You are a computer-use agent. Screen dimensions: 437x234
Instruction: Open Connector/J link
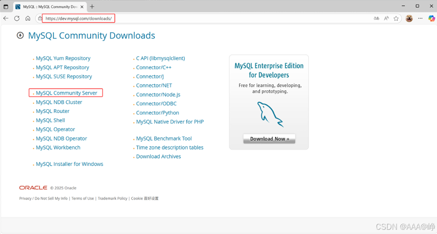[x=150, y=76]
